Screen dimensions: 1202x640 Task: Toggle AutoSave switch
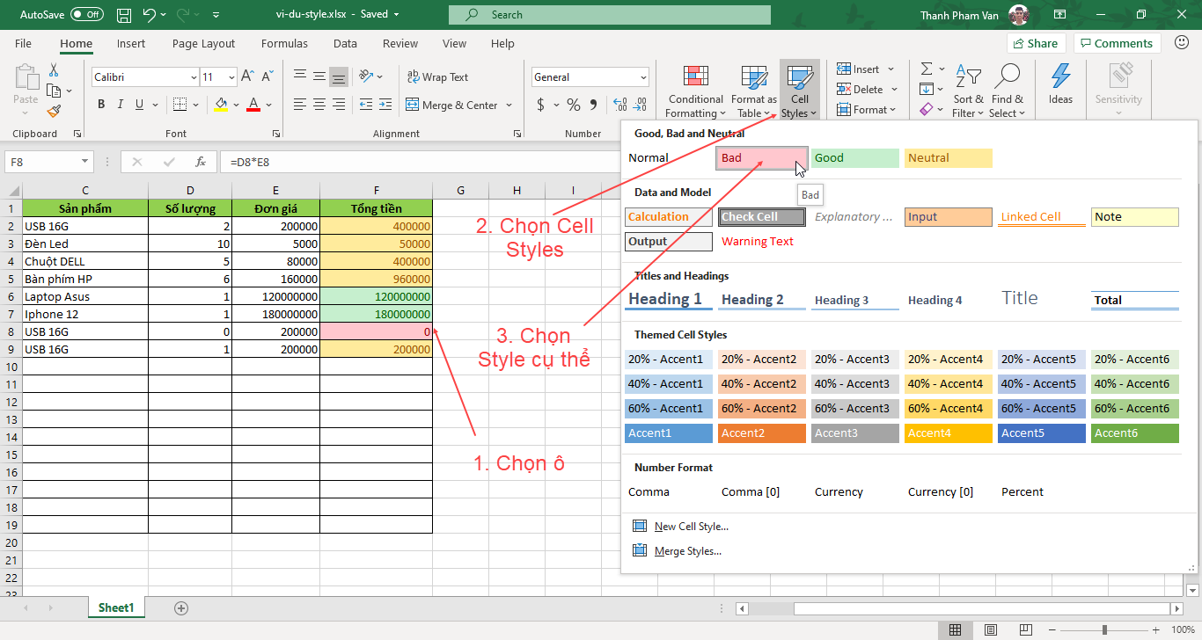87,15
